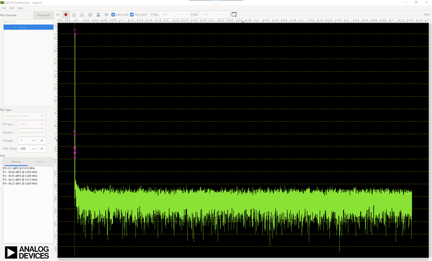Decrease the Y Min value

tap(218, 15)
